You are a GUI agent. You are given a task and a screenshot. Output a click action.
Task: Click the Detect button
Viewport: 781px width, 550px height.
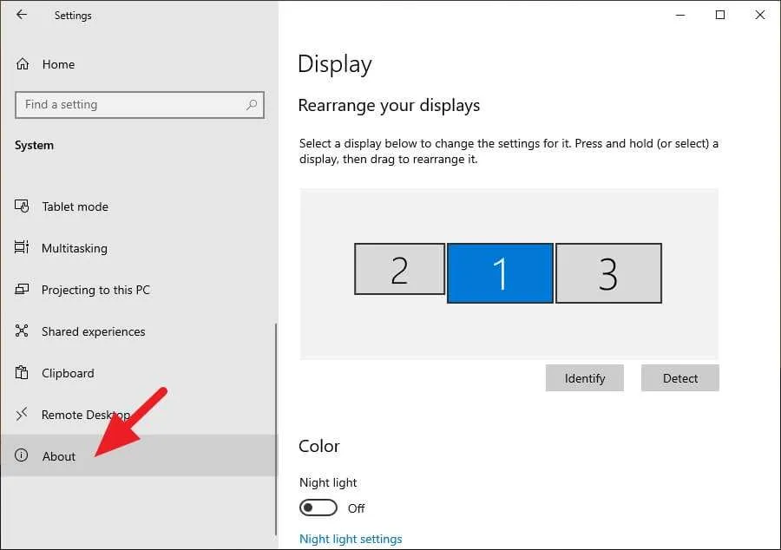680,378
